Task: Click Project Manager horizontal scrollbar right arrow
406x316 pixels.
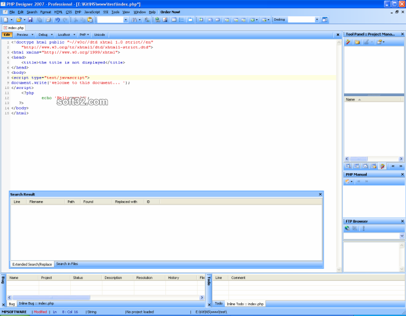Action: click(x=401, y=159)
